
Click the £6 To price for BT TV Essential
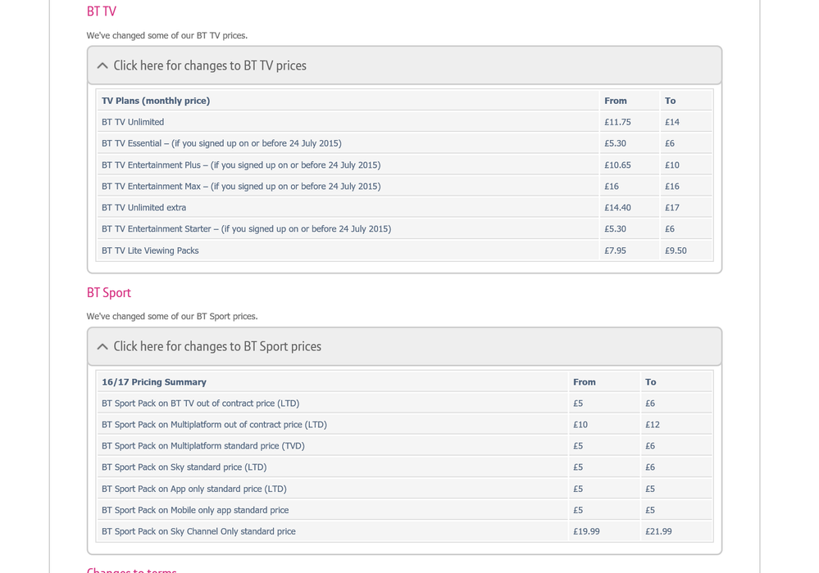(670, 143)
